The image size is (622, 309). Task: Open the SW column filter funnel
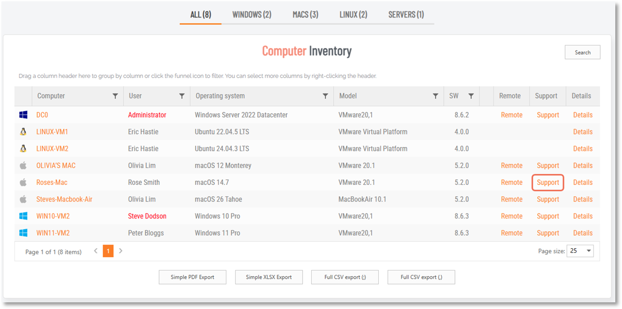pyautogui.click(x=471, y=96)
